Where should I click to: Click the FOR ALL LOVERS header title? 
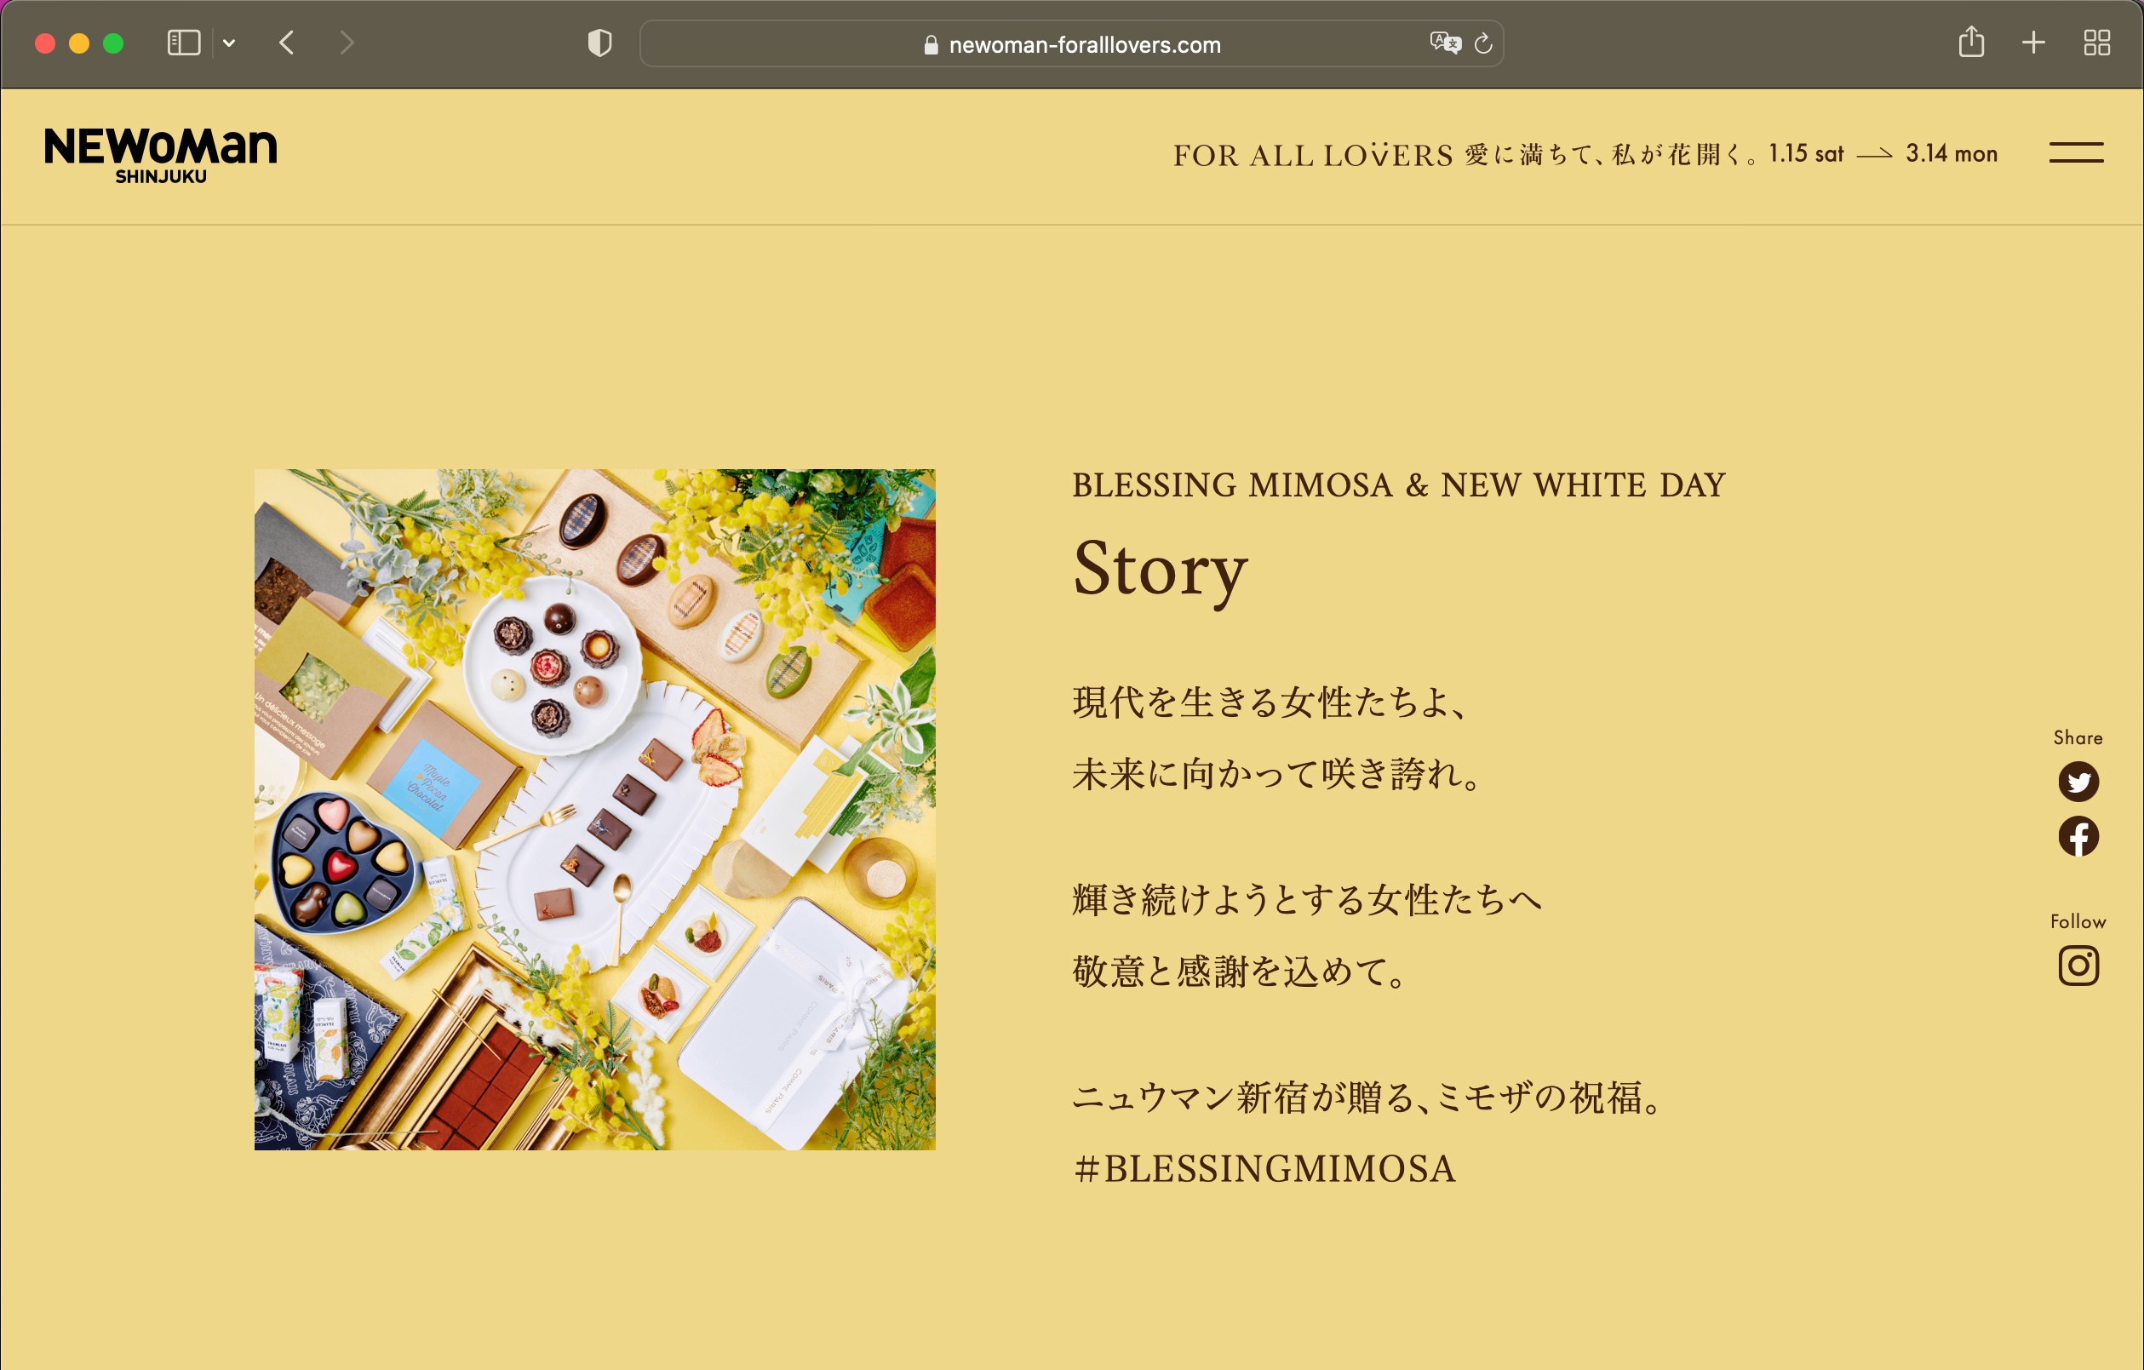[1312, 156]
